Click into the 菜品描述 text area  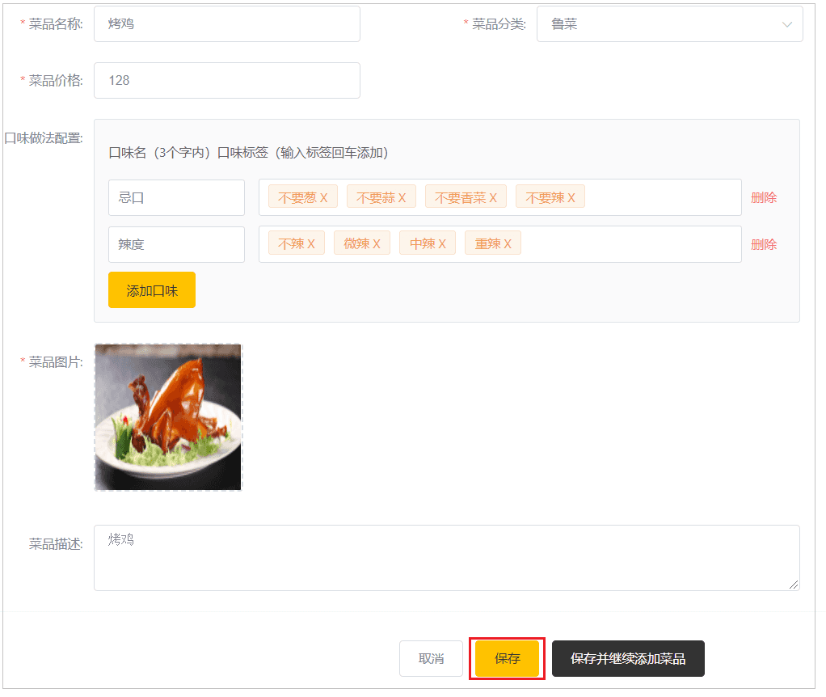446,558
